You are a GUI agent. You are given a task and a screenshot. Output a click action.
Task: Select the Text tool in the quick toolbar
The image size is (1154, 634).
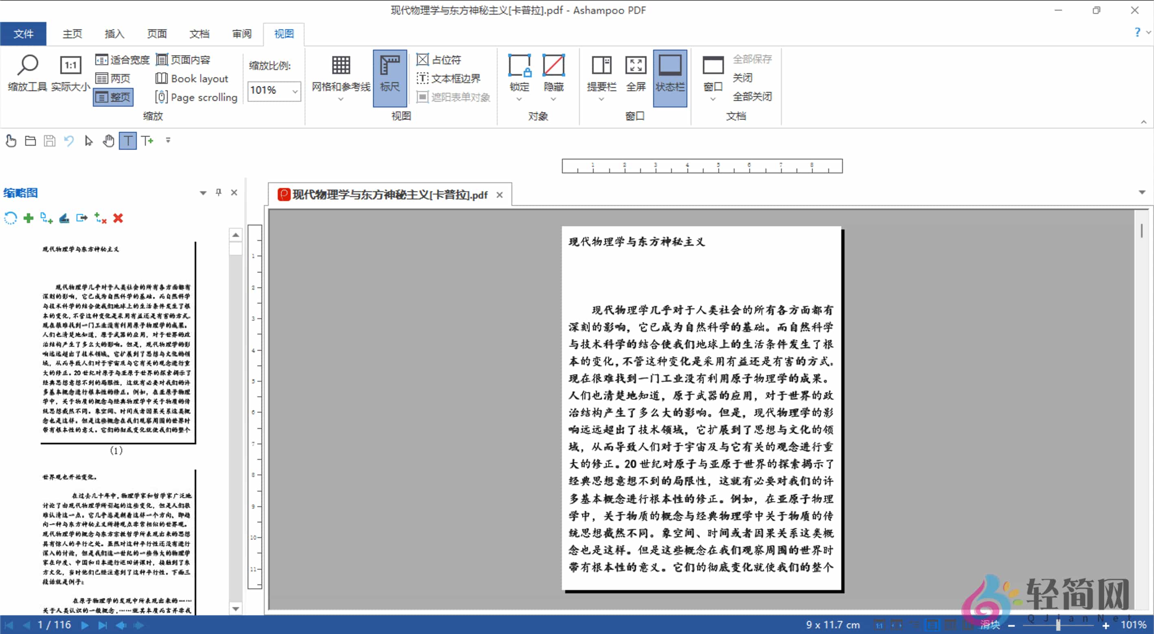[x=128, y=140]
